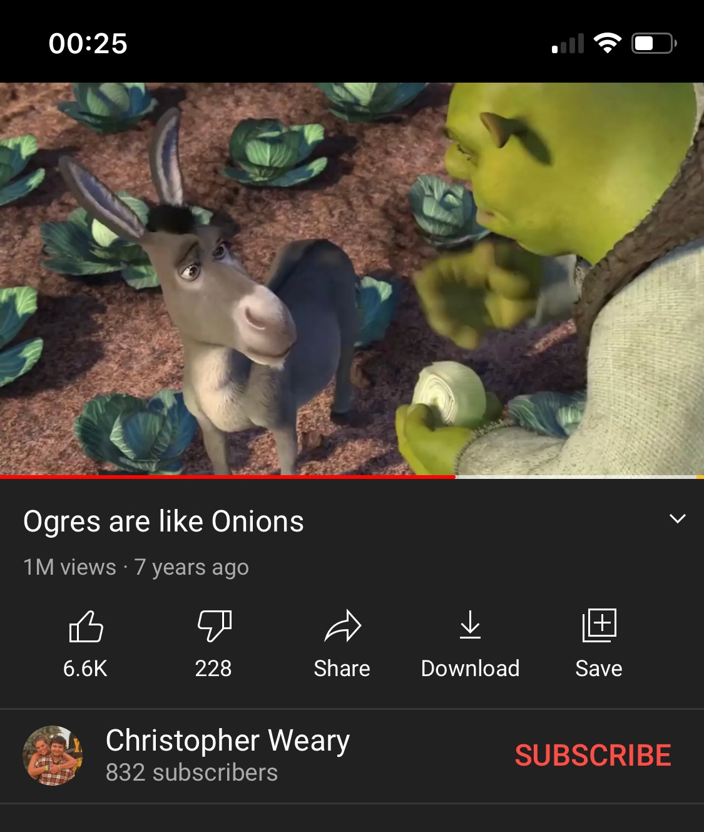Tap the thumbs-up like icon
The image size is (704, 832).
(86, 626)
